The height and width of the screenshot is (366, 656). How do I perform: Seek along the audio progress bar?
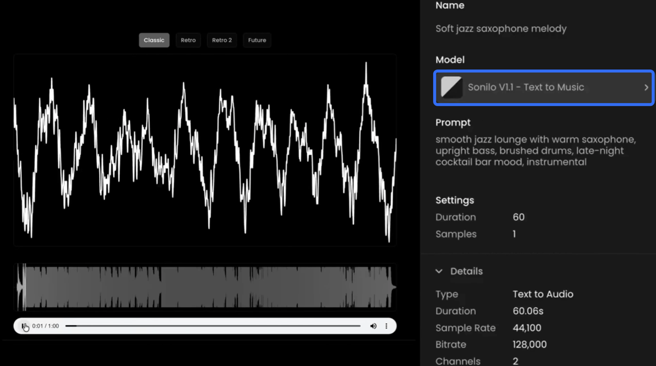pyautogui.click(x=213, y=326)
